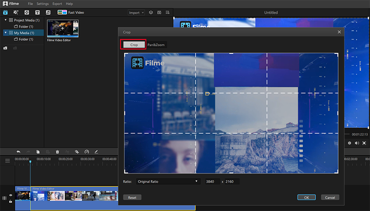The height and width of the screenshot is (211, 370).
Task: Click the crop height field 2160
Action: pyautogui.click(x=232, y=181)
